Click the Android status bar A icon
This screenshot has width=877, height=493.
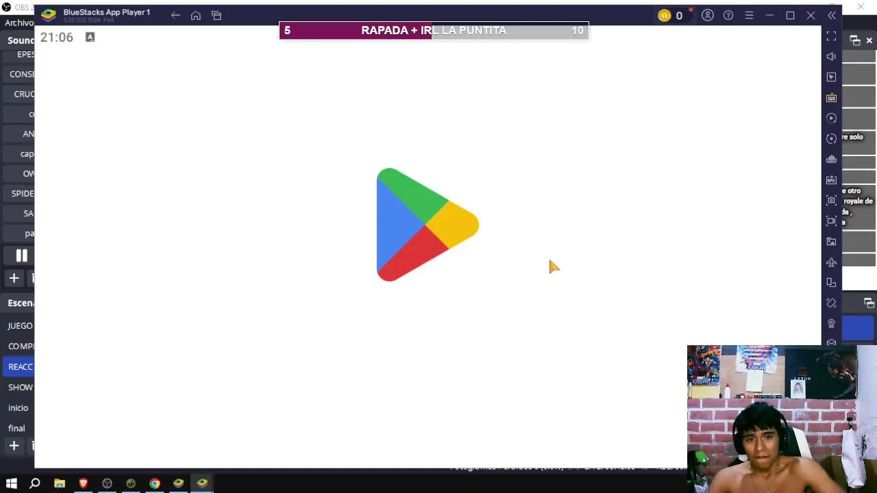click(90, 37)
